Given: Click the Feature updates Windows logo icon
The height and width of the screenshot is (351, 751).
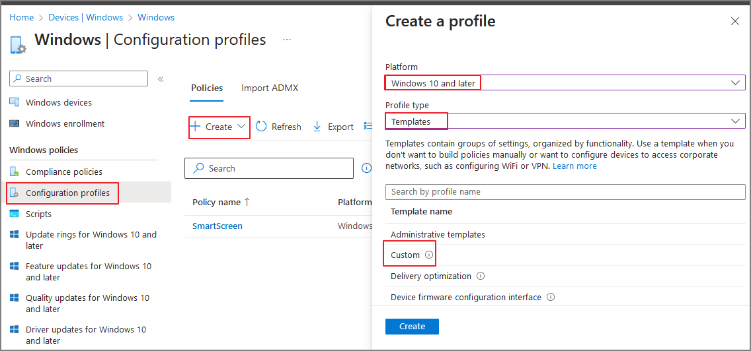Looking at the screenshot, I should [x=15, y=267].
